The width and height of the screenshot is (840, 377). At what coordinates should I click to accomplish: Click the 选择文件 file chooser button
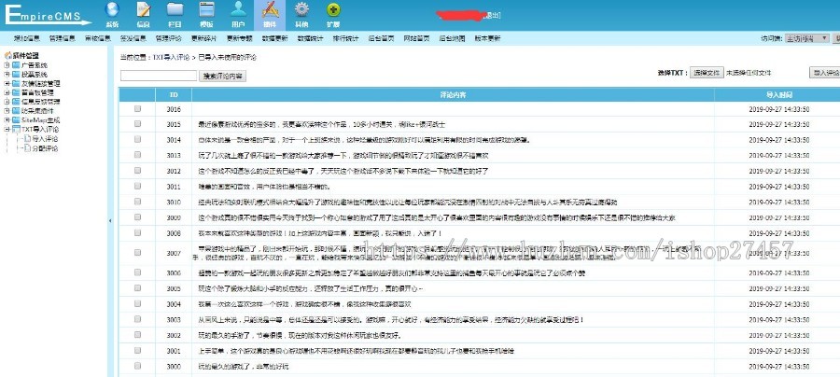pos(707,73)
